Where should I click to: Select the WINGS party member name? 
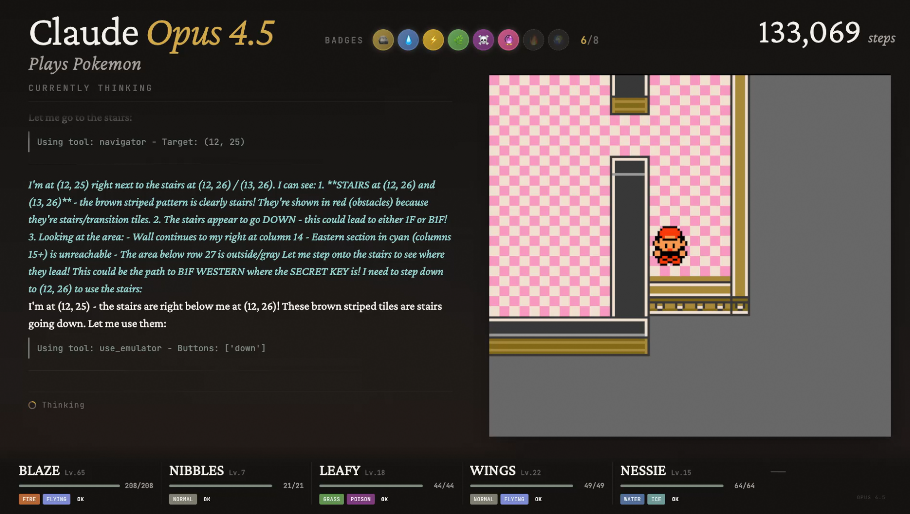[x=493, y=470]
